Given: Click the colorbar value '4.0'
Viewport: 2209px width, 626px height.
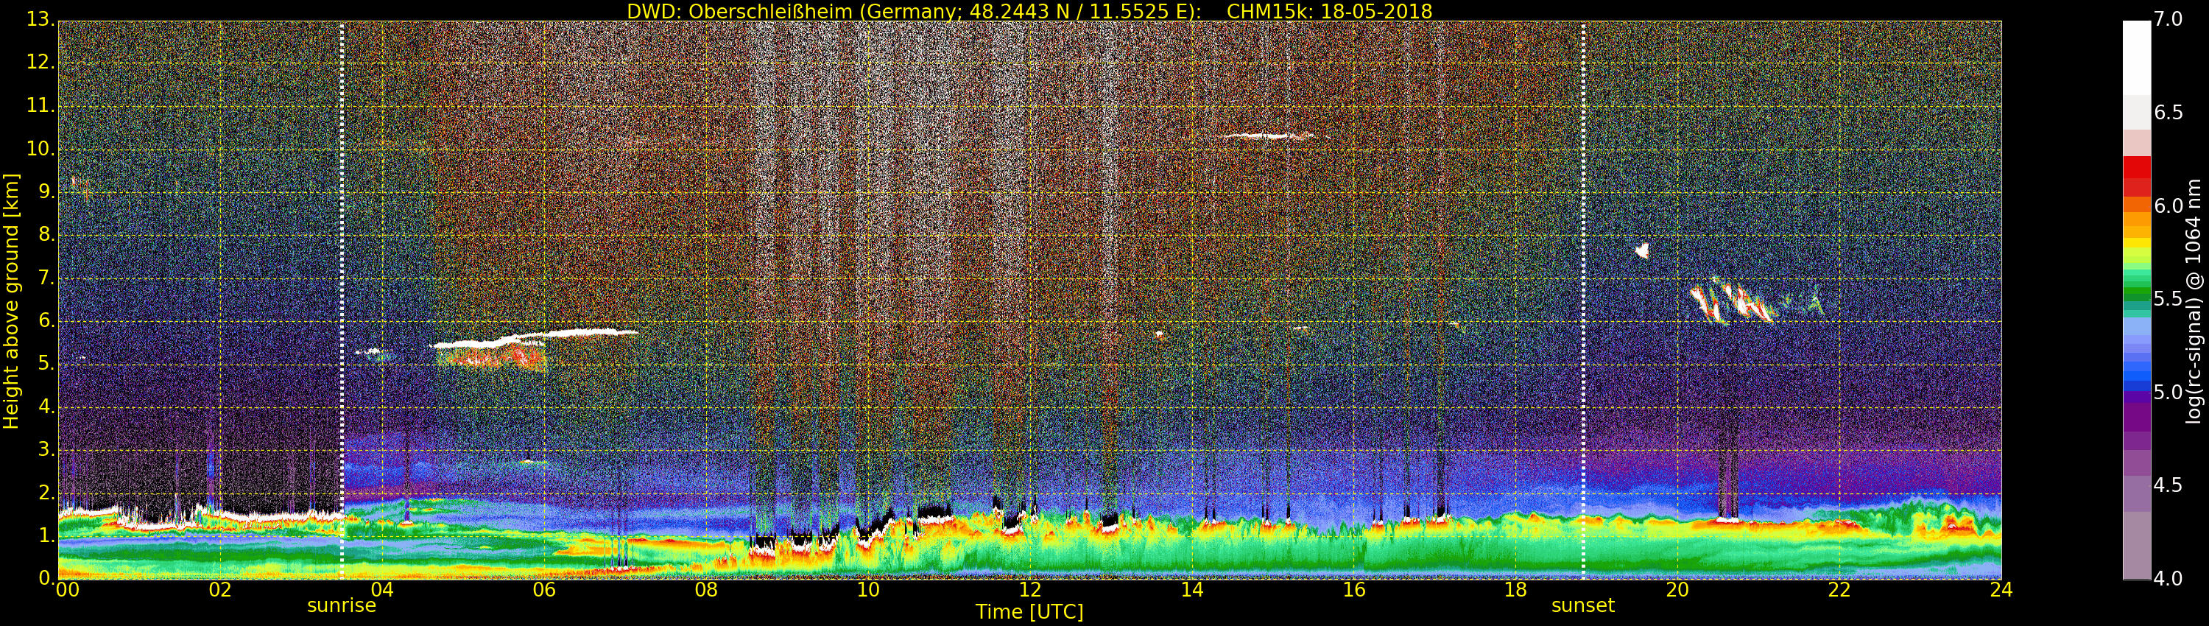Looking at the screenshot, I should tap(2168, 579).
